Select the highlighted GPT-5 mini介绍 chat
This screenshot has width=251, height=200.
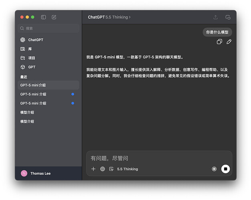click(49, 85)
